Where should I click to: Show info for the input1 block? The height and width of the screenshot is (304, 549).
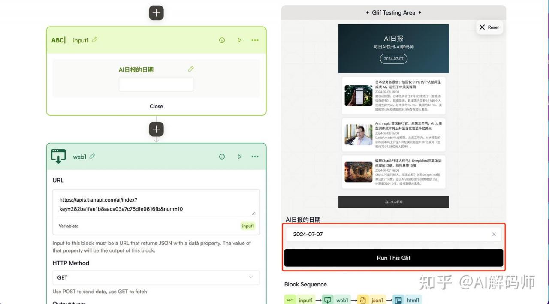[222, 40]
